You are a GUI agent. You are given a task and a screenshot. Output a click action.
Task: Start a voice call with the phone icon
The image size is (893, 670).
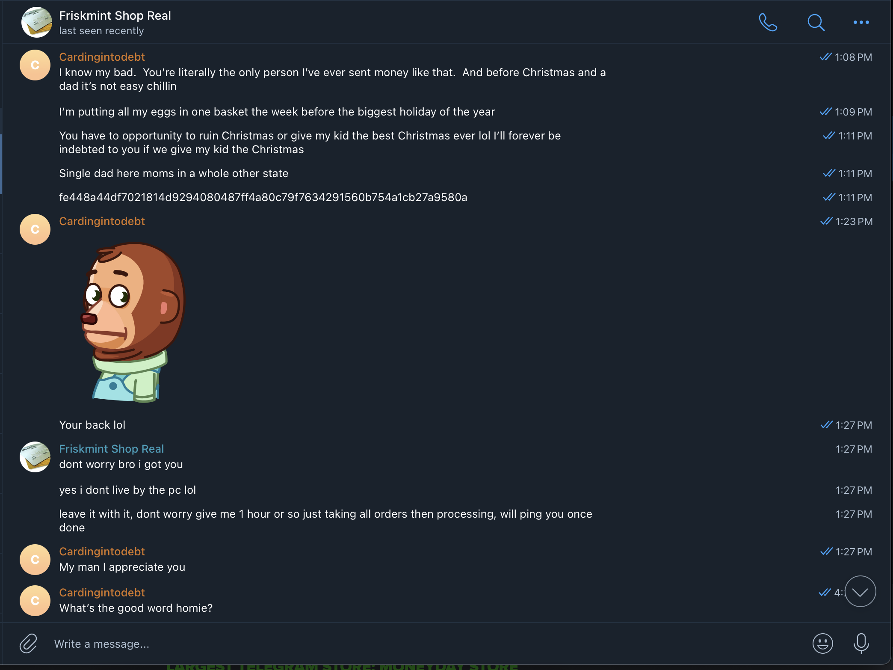click(x=768, y=22)
